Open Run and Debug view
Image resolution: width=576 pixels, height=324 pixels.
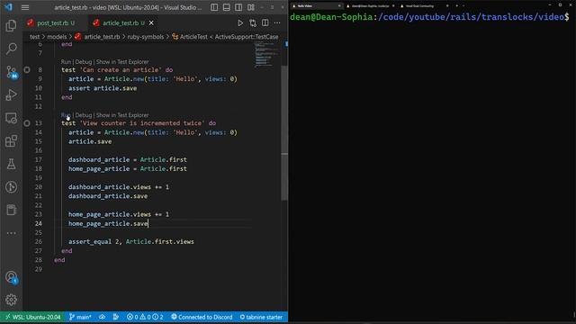click(11, 94)
